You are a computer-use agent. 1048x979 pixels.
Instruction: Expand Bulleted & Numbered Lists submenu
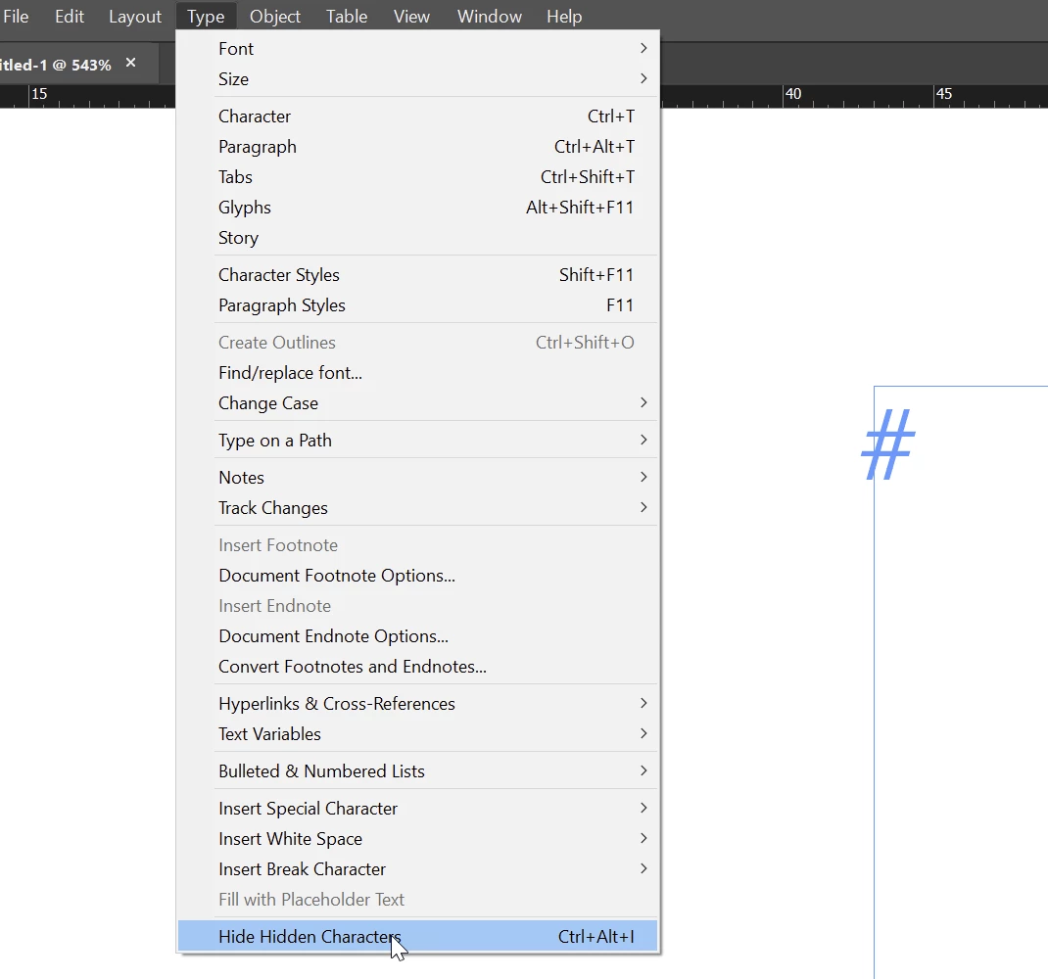pyautogui.click(x=417, y=771)
